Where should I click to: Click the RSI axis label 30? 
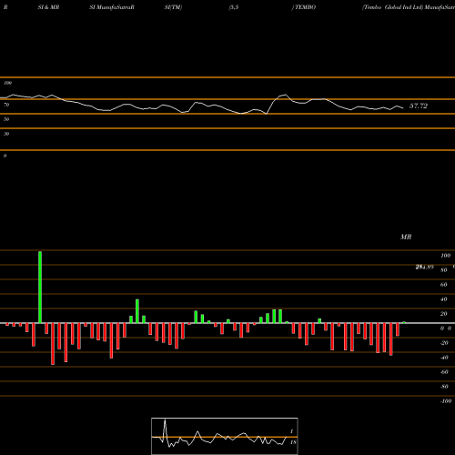click(6, 134)
